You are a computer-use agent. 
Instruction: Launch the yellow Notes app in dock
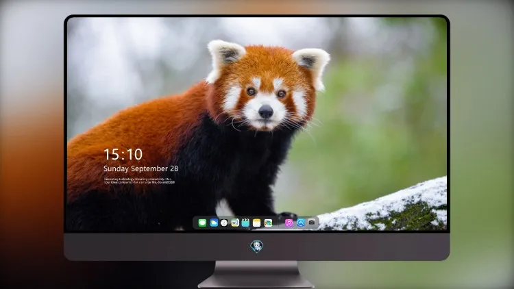click(x=257, y=223)
